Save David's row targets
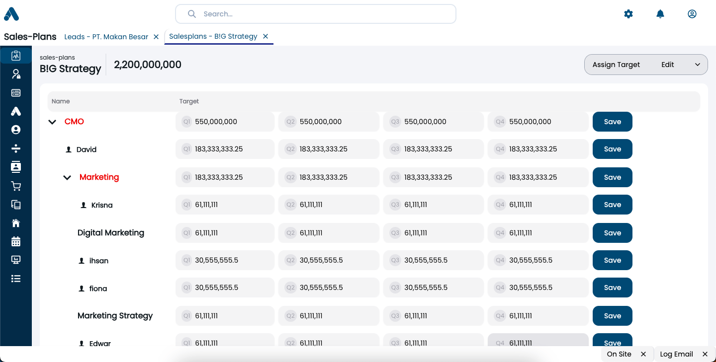Screen dimensions: 716x362 click(x=613, y=149)
